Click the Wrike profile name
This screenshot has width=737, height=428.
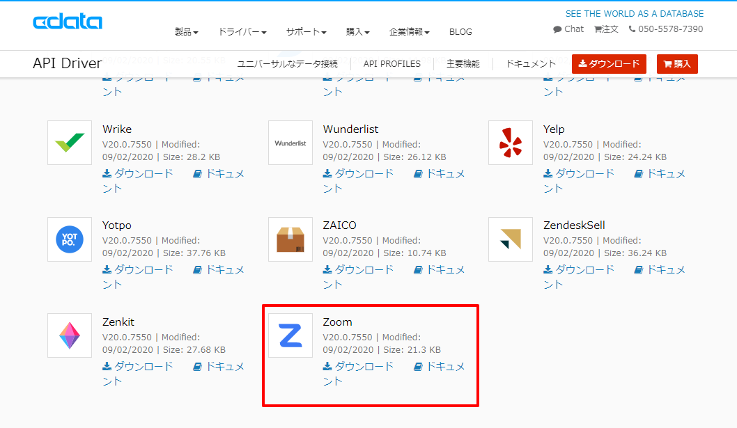pos(117,129)
